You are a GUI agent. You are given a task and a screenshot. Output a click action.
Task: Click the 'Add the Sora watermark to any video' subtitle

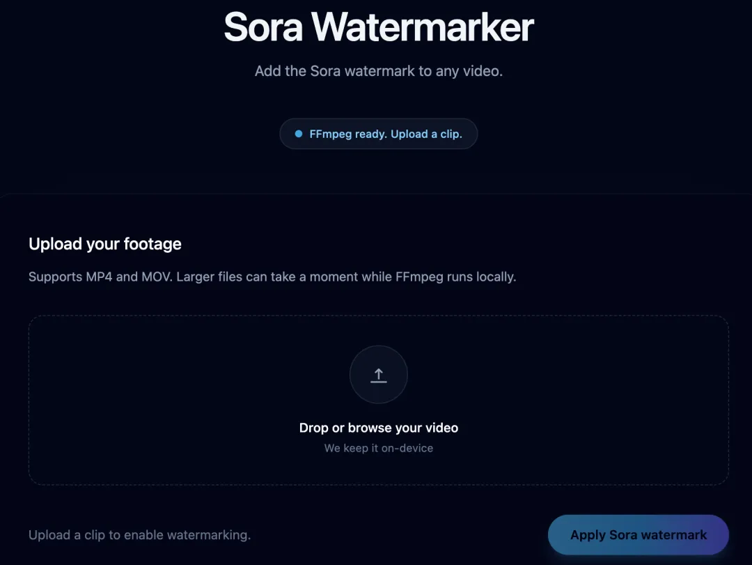click(378, 71)
